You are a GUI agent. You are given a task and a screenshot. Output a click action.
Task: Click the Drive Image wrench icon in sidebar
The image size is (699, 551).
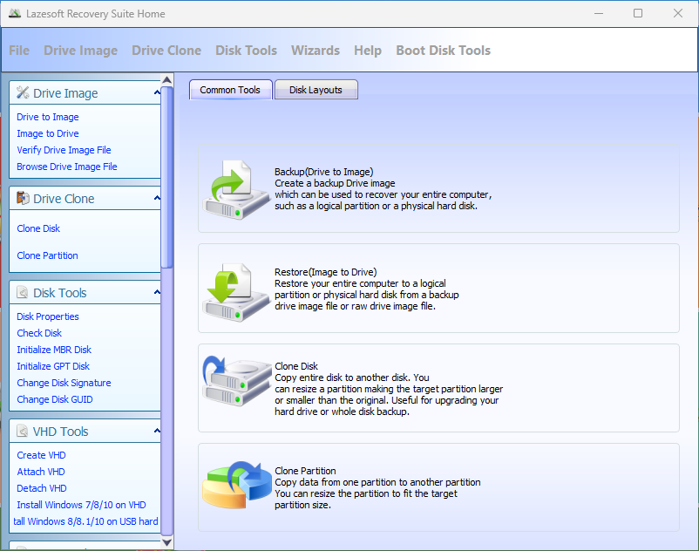[23, 92]
